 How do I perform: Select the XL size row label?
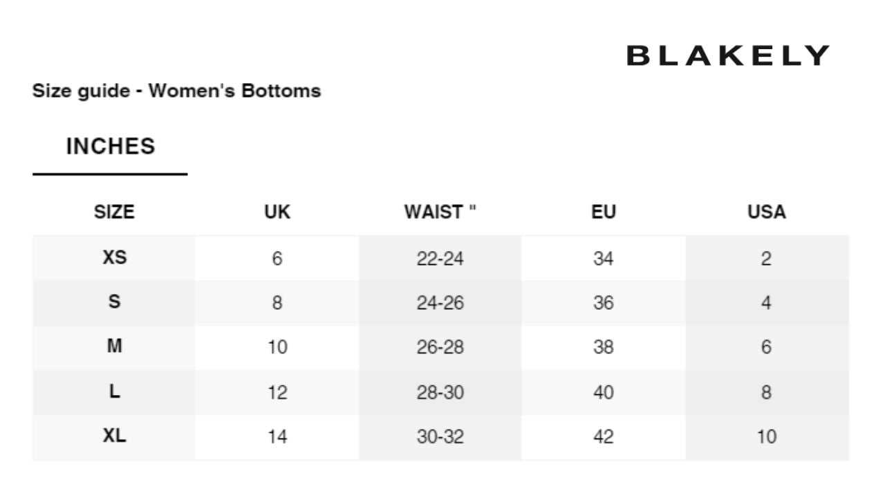click(114, 436)
